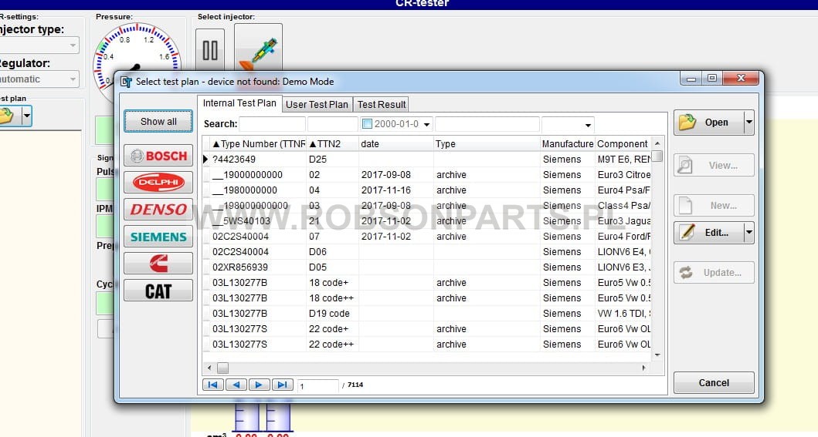This screenshot has height=437, width=818.
Task: Filter test plans by Bosch logo
Action: (x=158, y=156)
